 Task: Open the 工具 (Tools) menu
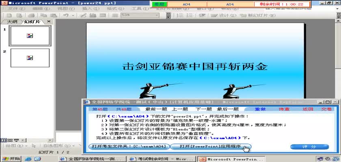[x=140, y=9]
